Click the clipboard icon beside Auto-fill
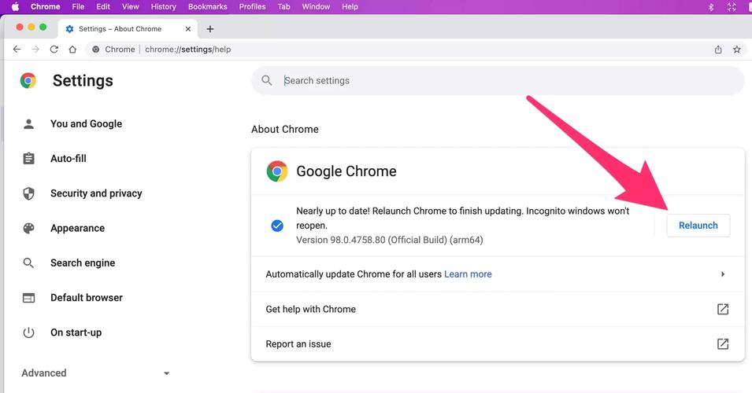Viewport: 752px width, 393px height. point(29,159)
